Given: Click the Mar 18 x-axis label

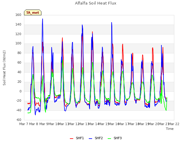Looking at the screenshot, I should point(134,124).
